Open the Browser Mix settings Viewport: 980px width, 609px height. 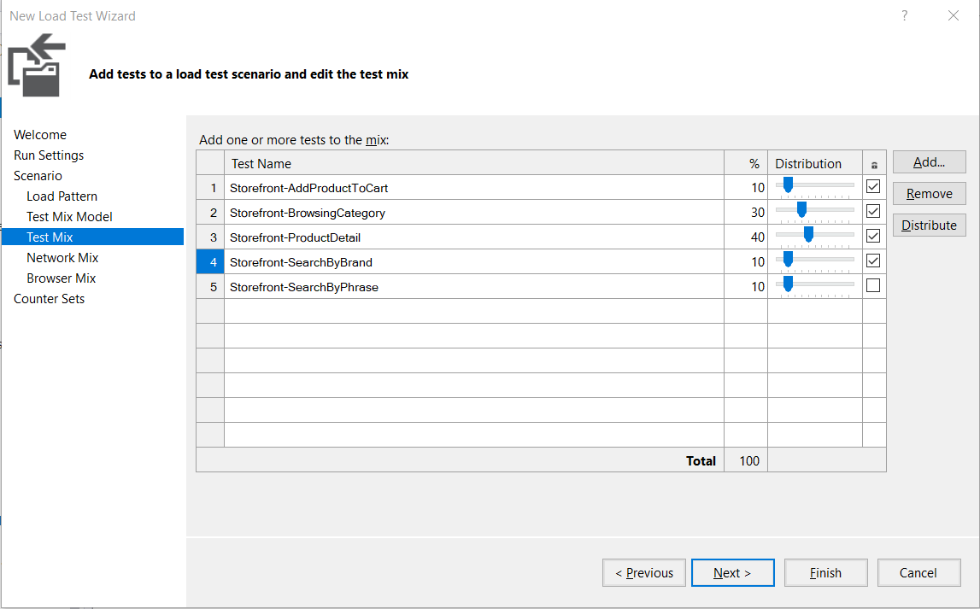pos(61,278)
